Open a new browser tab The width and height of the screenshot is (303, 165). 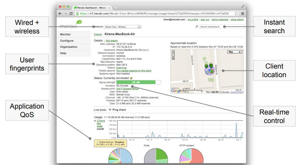pos(115,8)
